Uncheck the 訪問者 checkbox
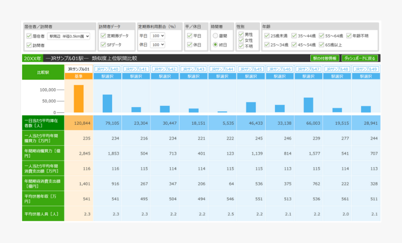This screenshot has width=402, height=243. [x=29, y=45]
